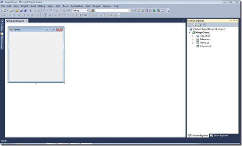Screen dimensions: 242x146
Task: Open the New Project dropdown arrow
Action: [7, 10]
